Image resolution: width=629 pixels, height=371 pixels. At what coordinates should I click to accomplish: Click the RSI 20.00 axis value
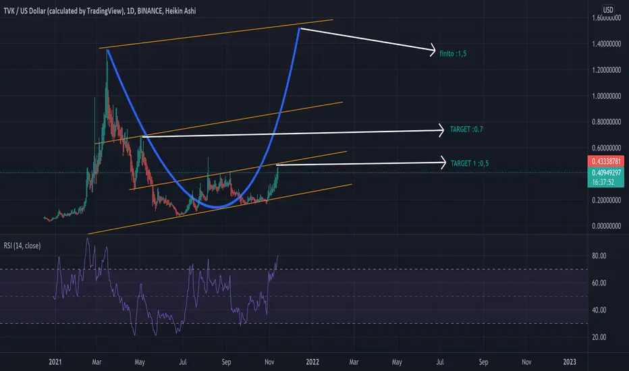pyautogui.click(x=599, y=337)
